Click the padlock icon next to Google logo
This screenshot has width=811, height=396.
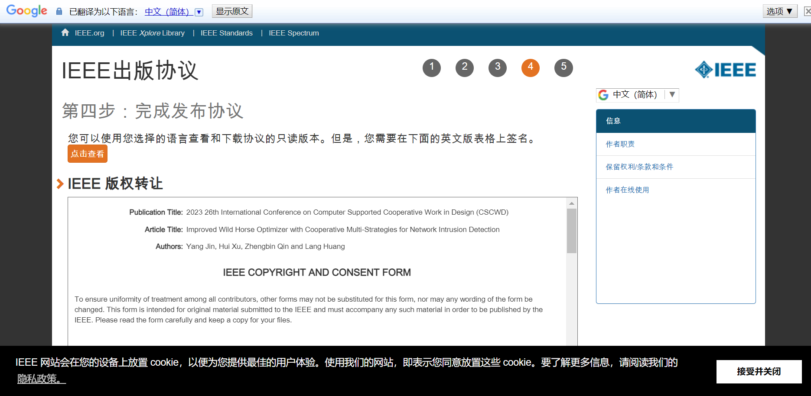(59, 12)
